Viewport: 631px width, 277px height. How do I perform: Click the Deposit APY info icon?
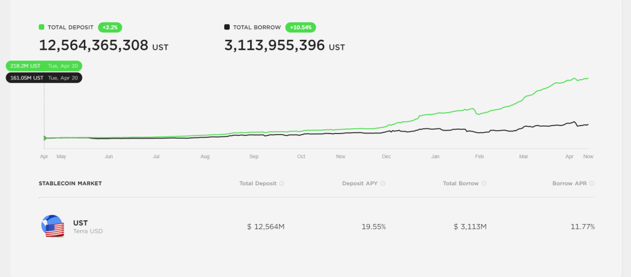383,183
